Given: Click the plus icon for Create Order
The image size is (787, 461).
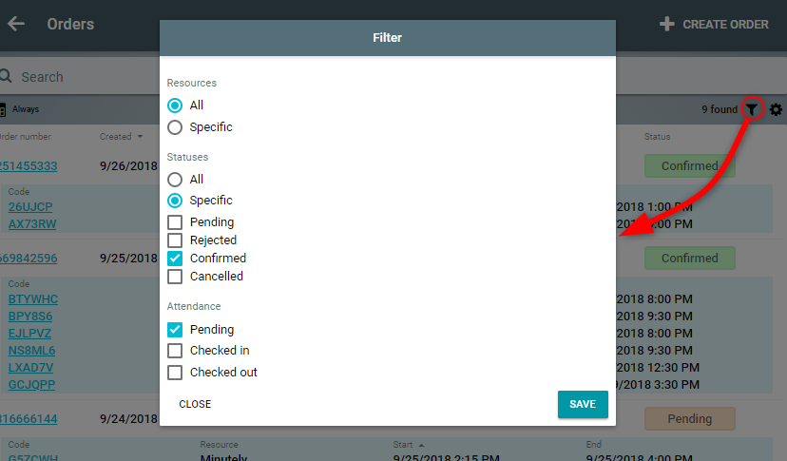Looking at the screenshot, I should pos(666,24).
